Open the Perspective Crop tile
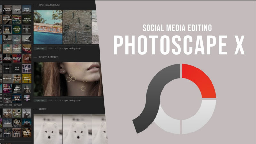This screenshot has height=144, width=256. (27, 29)
